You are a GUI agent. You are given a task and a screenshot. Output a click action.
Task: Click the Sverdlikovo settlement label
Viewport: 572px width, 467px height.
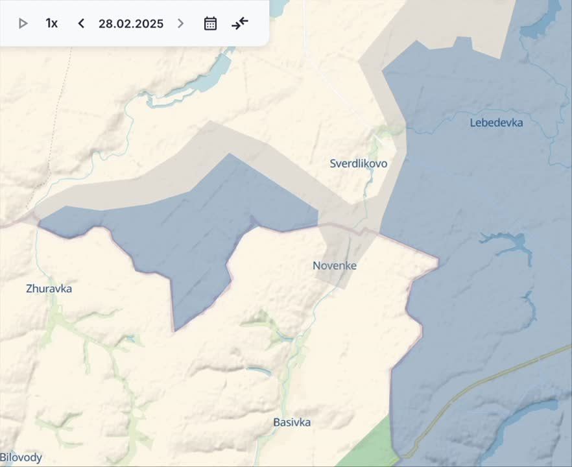358,163
